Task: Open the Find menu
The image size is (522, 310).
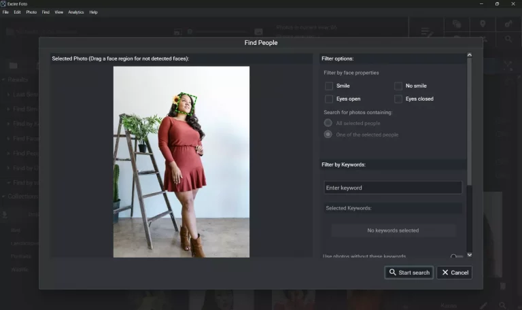Action: coord(46,12)
